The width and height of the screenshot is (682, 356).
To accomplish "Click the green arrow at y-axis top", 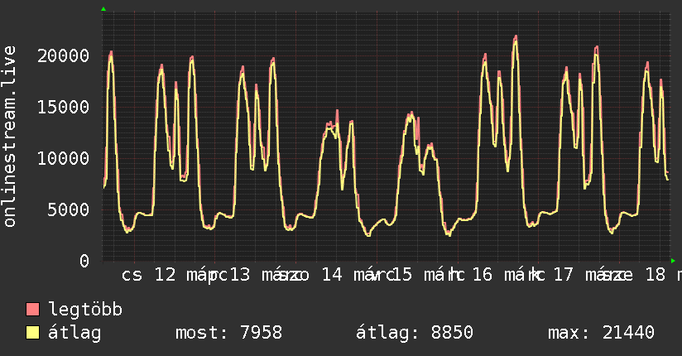I will tap(103, 9).
